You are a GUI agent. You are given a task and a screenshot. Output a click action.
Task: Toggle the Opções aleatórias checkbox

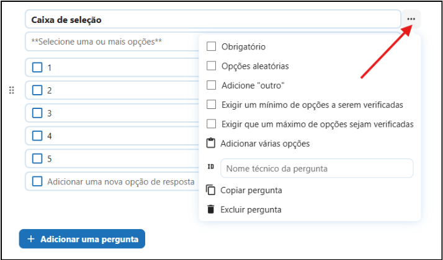pyautogui.click(x=211, y=66)
